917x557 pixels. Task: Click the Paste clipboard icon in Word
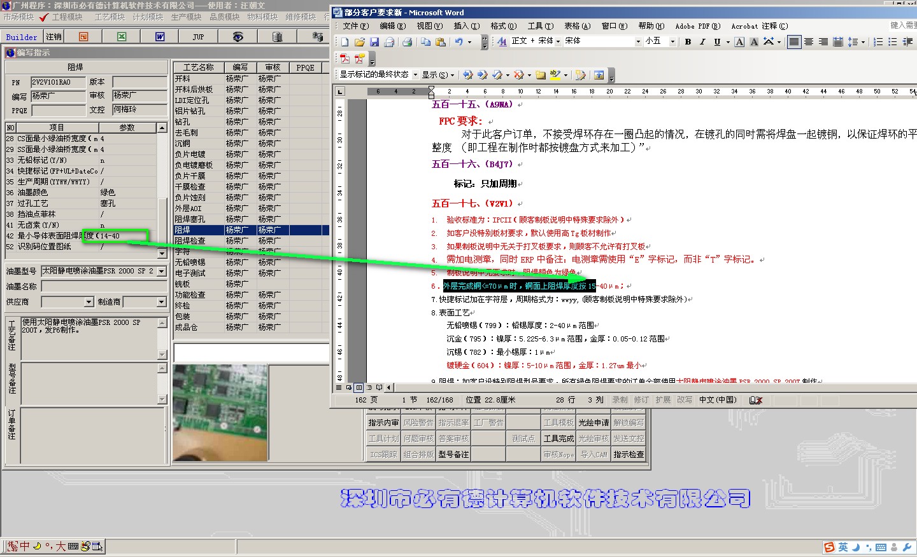[440, 42]
